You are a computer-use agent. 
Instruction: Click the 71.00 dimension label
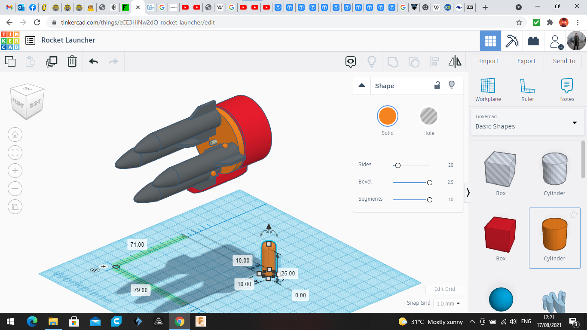coord(137,244)
